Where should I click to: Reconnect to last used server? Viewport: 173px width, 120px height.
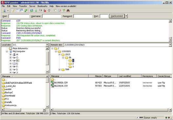click(49, 10)
